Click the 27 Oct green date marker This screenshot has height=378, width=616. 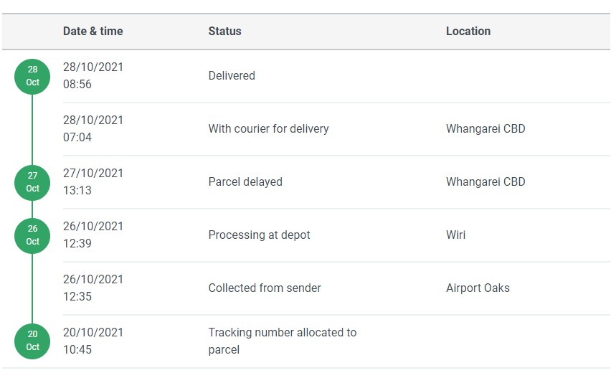pos(32,182)
